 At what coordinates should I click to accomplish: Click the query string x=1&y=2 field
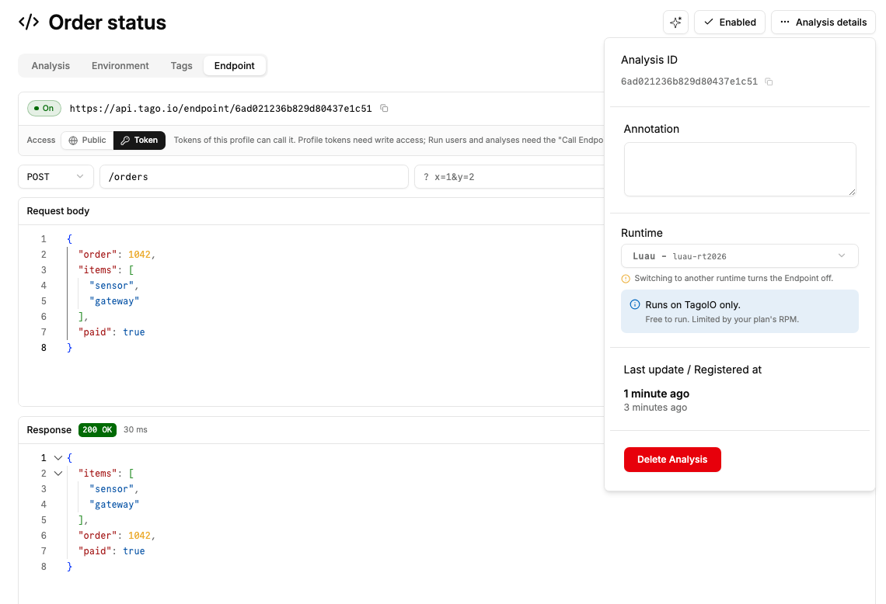coord(508,177)
